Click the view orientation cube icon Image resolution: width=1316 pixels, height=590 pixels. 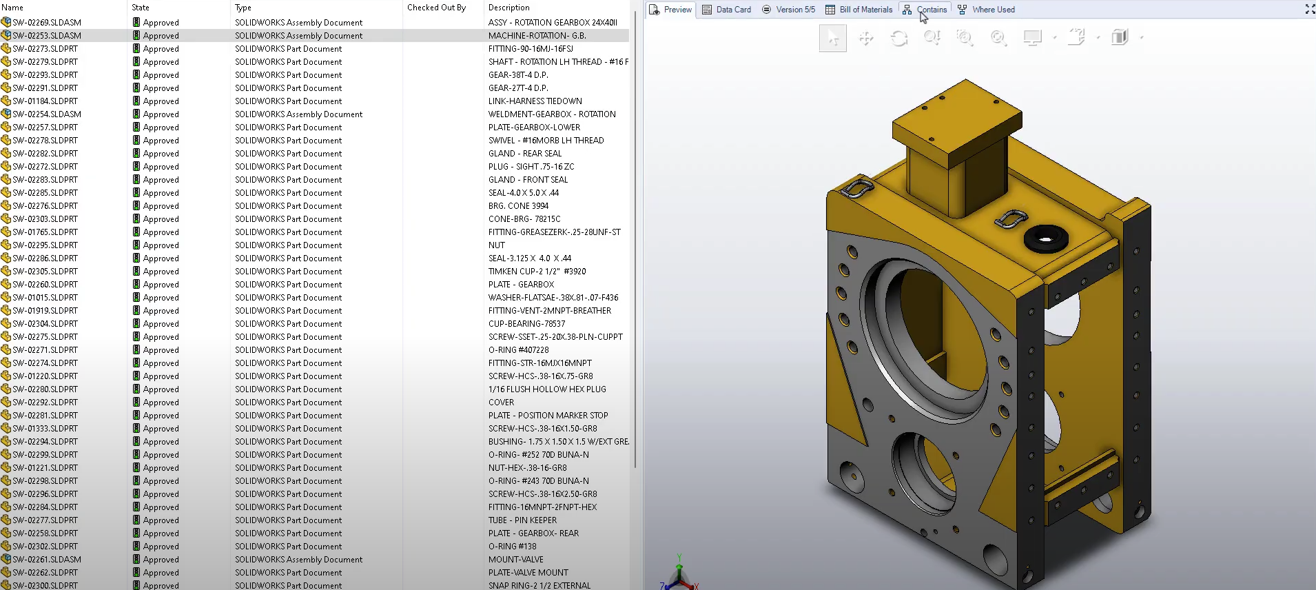click(1076, 37)
